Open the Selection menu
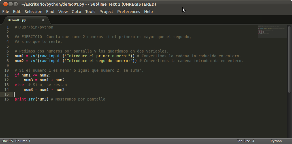Image resolution: width=292 pixels, height=144 pixels. point(33,12)
